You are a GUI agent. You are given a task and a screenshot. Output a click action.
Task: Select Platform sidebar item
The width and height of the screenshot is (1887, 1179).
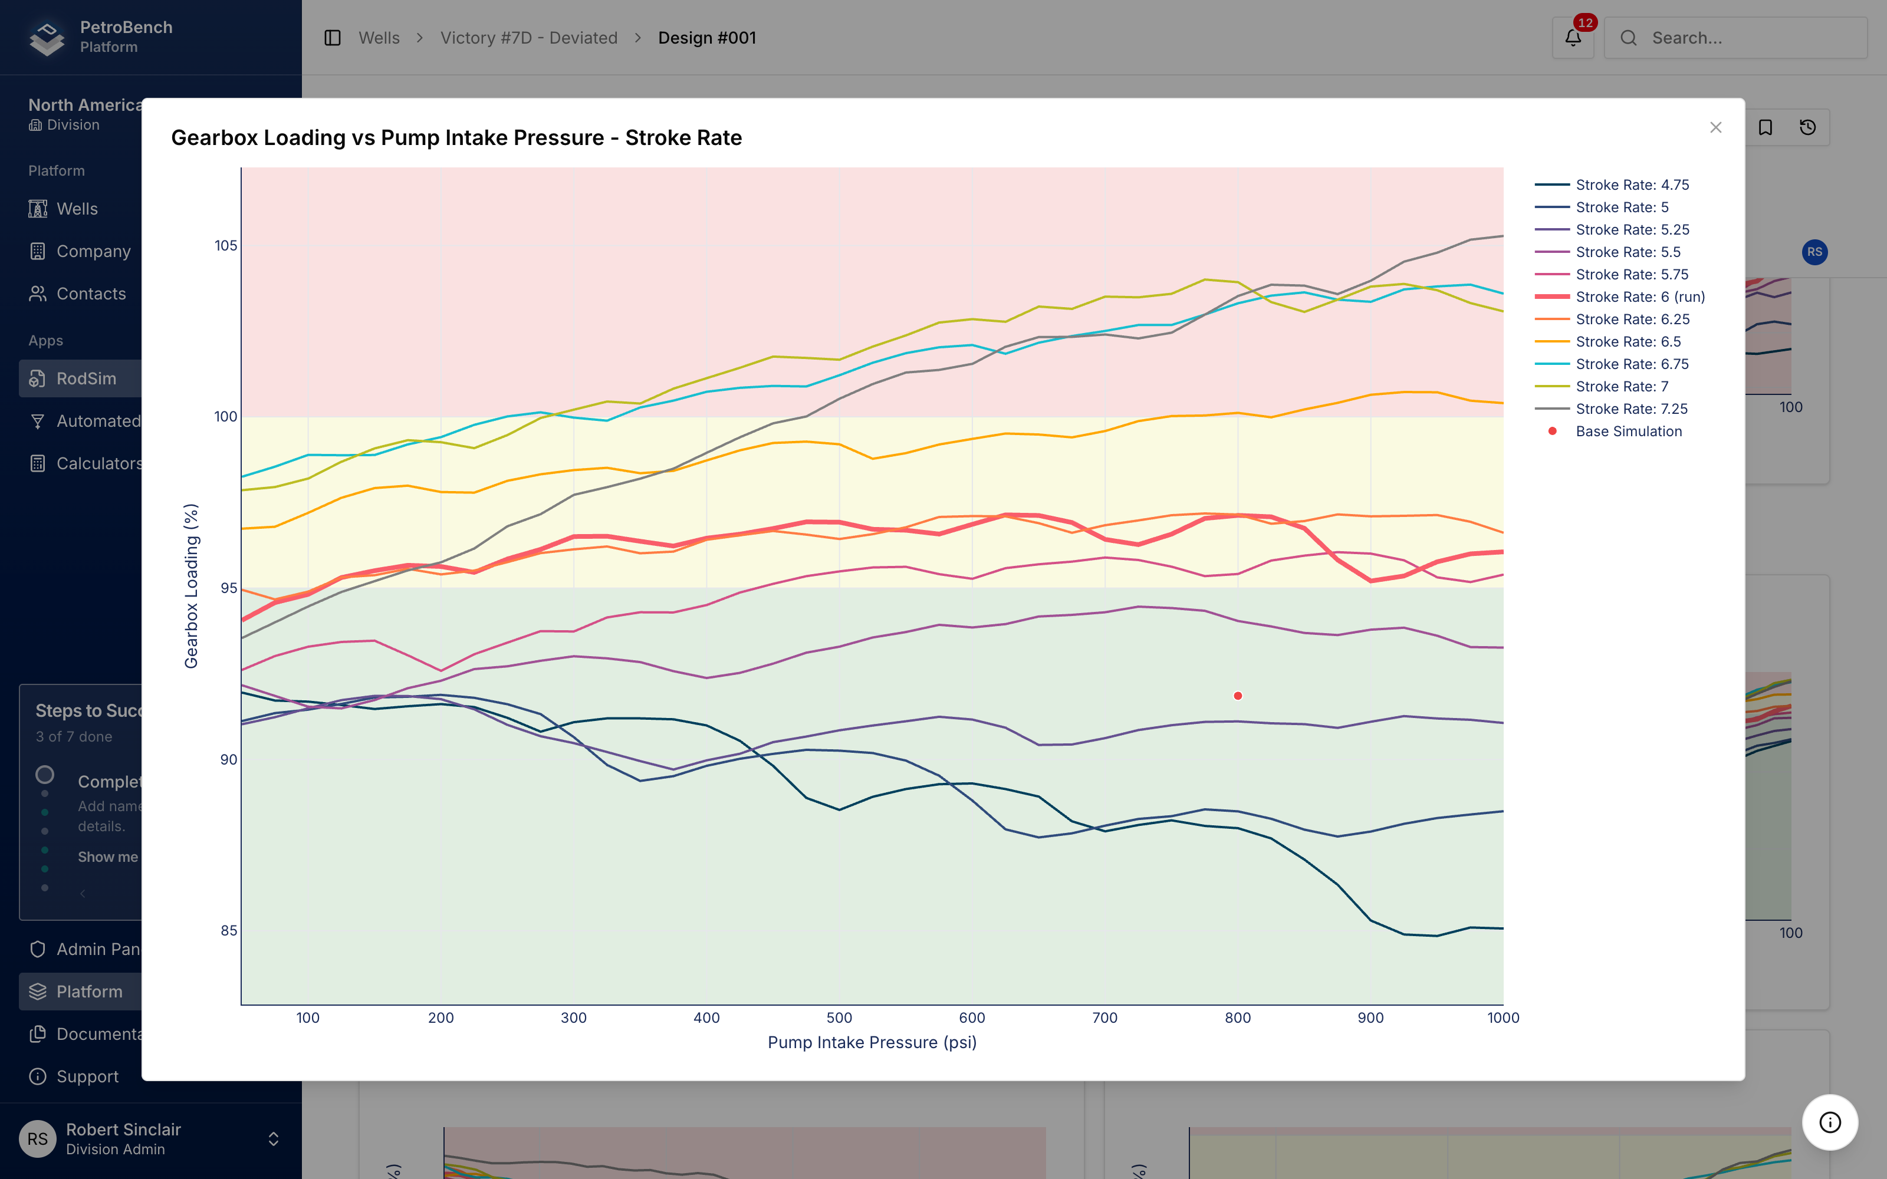tap(80, 991)
